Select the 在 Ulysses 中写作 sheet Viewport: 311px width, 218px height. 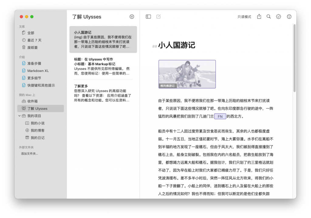(x=103, y=66)
